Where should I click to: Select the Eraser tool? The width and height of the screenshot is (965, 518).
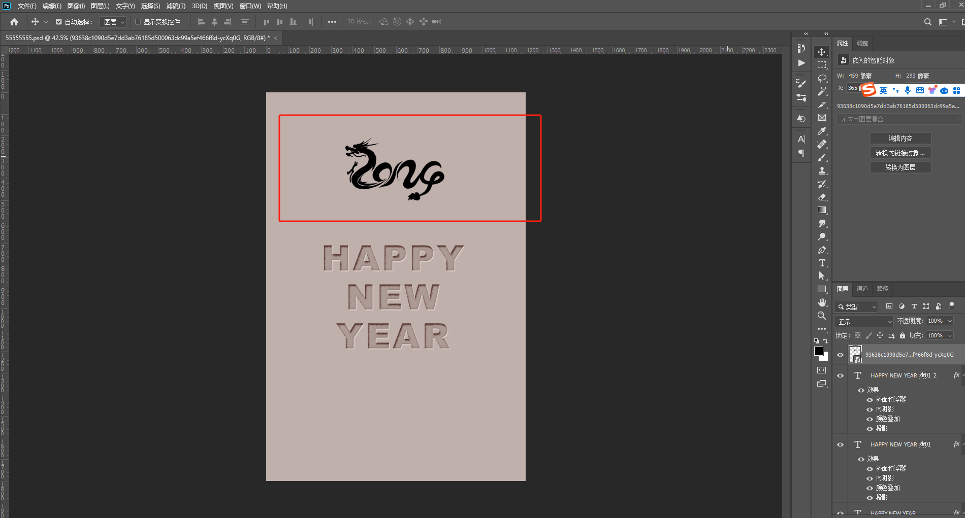tap(822, 197)
